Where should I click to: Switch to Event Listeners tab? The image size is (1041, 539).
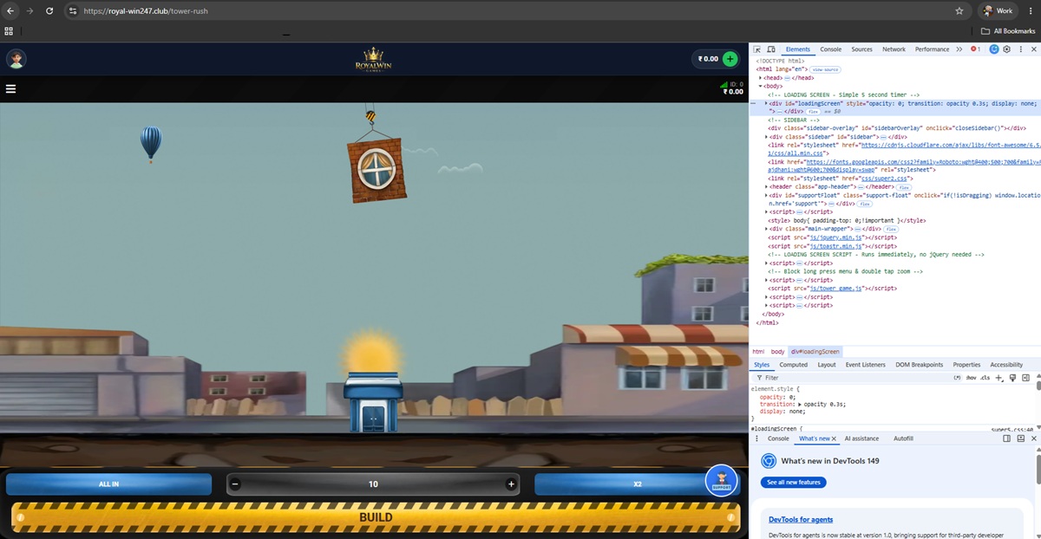866,365
